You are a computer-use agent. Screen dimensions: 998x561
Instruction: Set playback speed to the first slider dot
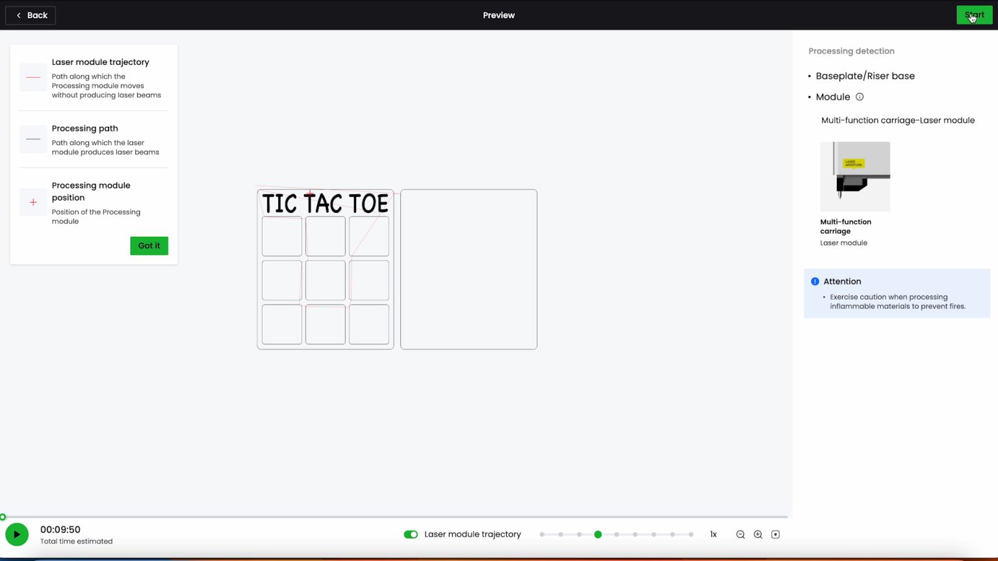click(x=542, y=534)
